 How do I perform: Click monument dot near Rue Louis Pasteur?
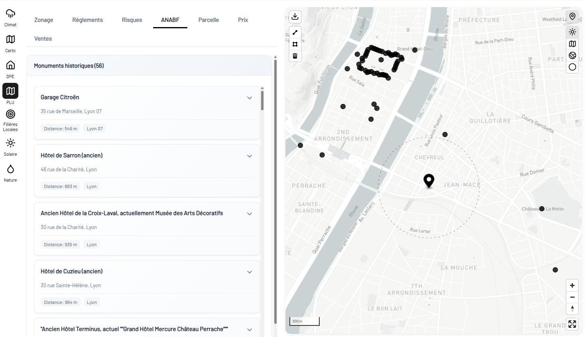[x=445, y=135]
